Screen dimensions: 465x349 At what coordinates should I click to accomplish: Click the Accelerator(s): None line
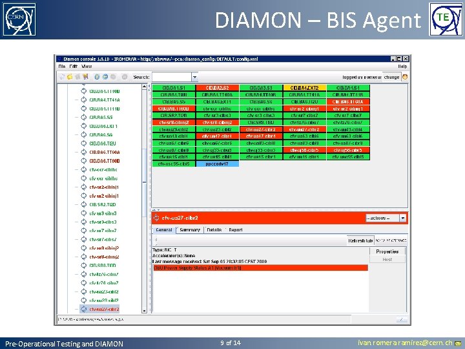point(174,255)
